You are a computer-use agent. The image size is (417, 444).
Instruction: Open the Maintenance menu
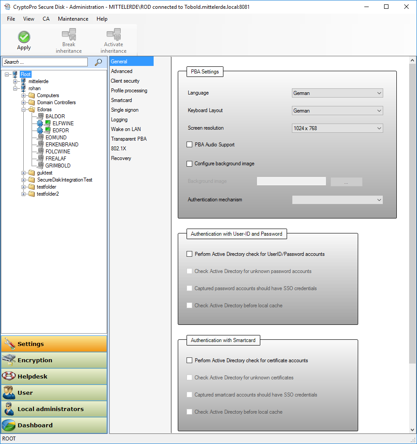tap(73, 19)
